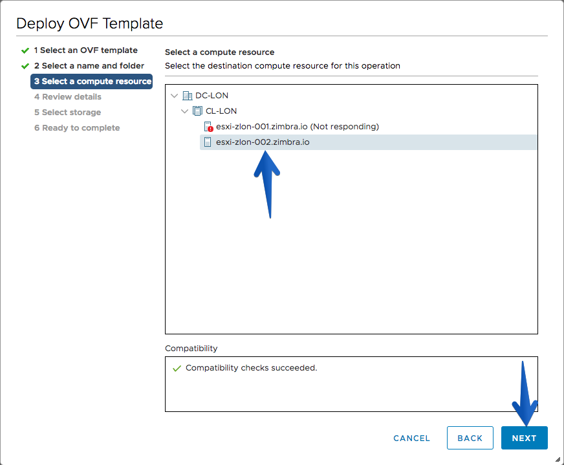
Task: Click the NEXT button
Action: coord(524,438)
